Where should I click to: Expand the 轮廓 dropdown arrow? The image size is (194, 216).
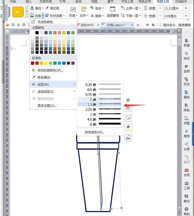point(43,15)
